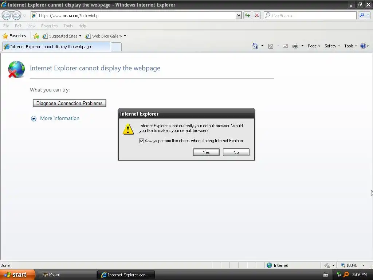The image size is (373, 280).
Task: Click Diagnose Connection Problems button
Action: click(x=70, y=103)
